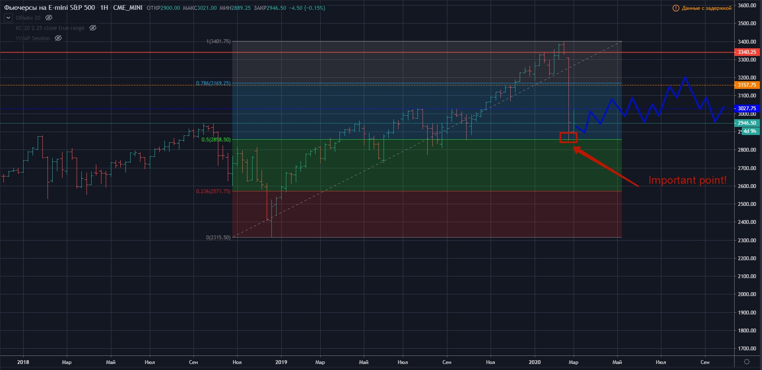762x370 pixels.
Task: Click the 2300.00 price scale label
Action: 747,241
